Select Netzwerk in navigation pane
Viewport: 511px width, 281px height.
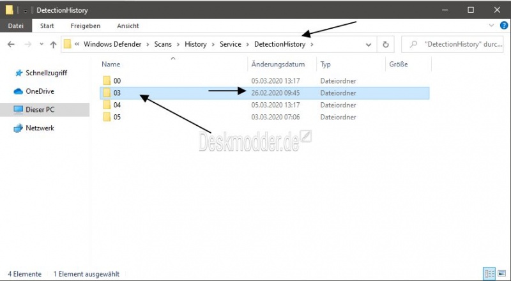tap(40, 128)
